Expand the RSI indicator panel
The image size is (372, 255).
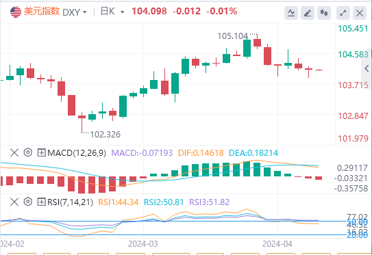pos(41,202)
